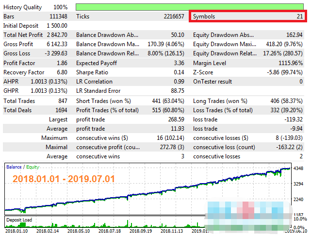
Task: Select the red-outlined Symbols row
Action: [x=248, y=17]
